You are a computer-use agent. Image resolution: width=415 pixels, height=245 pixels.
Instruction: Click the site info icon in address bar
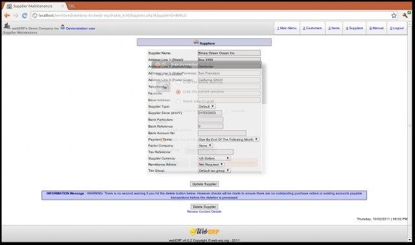click(x=34, y=16)
